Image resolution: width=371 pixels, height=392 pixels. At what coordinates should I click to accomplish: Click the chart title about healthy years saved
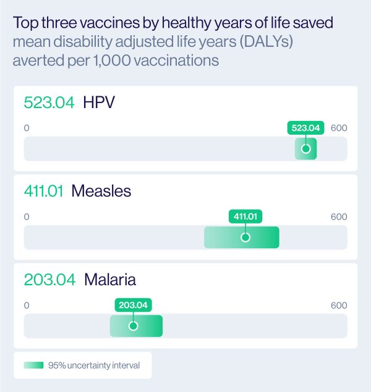click(173, 22)
